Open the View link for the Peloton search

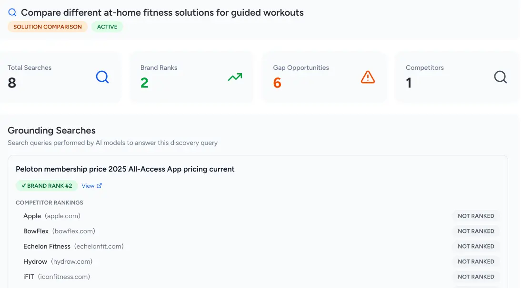click(x=88, y=185)
